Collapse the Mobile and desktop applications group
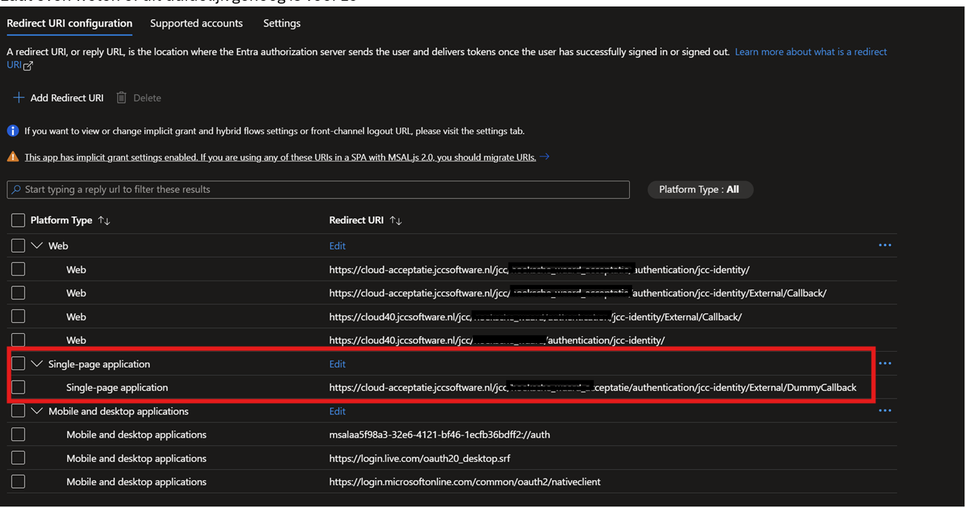 pos(37,411)
